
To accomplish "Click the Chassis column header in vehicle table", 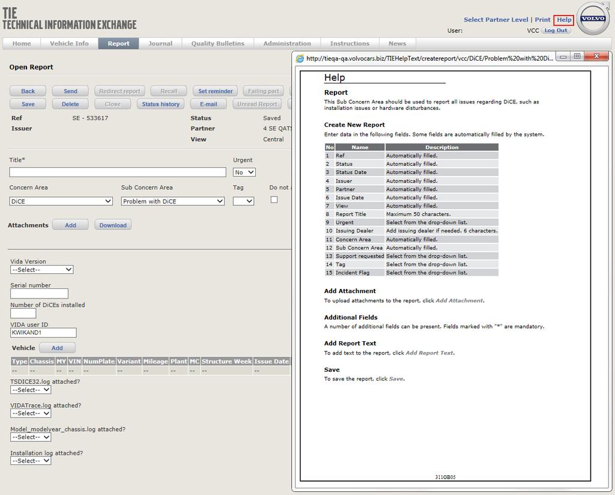I will click(41, 361).
